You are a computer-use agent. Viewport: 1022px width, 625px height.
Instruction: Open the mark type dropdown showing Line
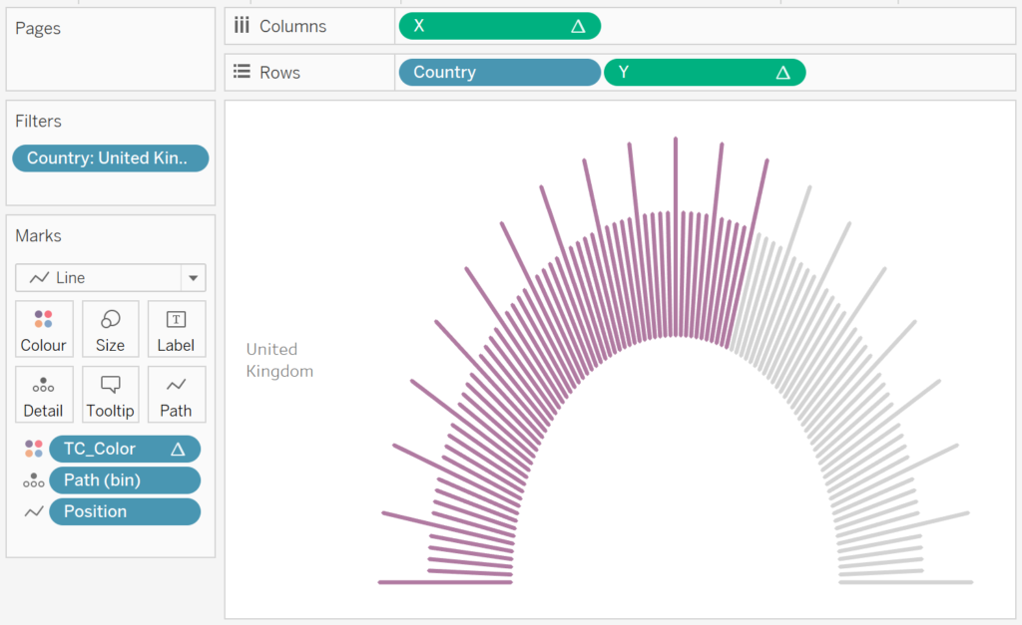110,278
